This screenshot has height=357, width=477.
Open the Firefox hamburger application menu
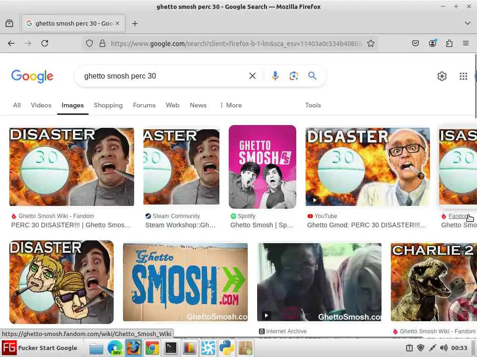pos(466,43)
